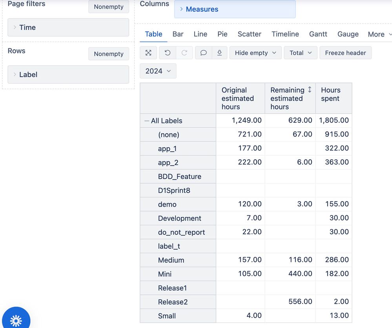Click the 363.00 cell in app_2 row
The width and height of the screenshot is (392, 328).
(x=334, y=162)
